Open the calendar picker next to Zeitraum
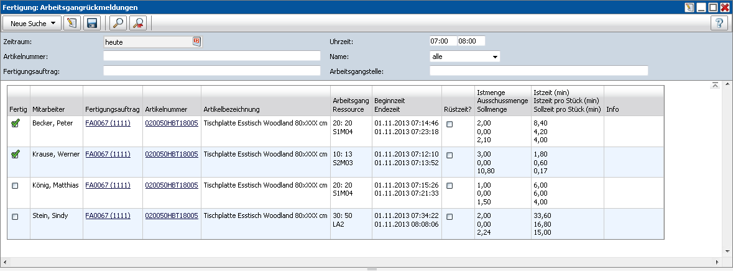 pyautogui.click(x=196, y=42)
